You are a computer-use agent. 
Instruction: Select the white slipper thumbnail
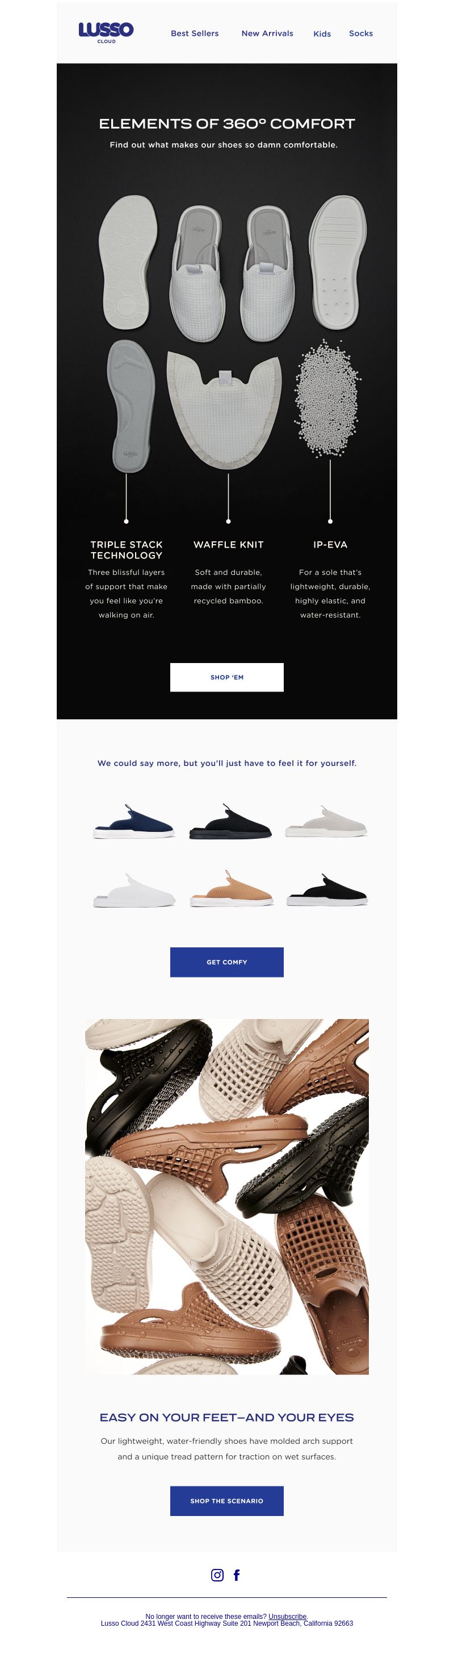point(133,890)
